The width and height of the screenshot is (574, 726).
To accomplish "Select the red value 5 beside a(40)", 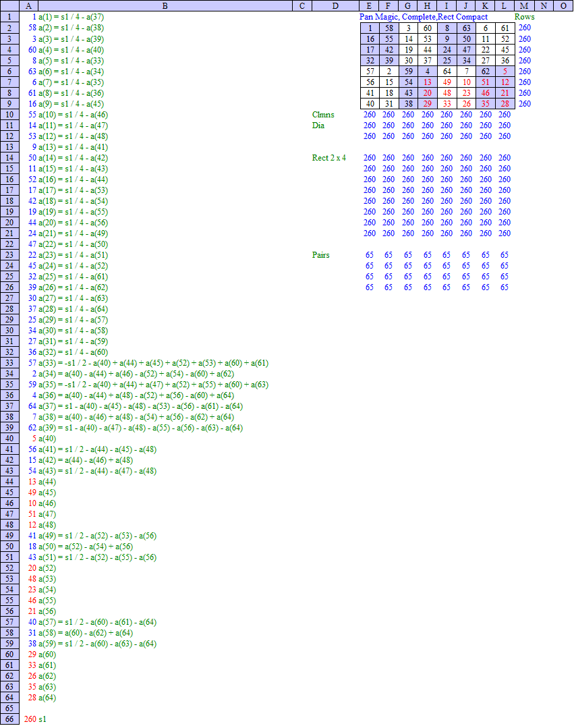I will 34,439.
